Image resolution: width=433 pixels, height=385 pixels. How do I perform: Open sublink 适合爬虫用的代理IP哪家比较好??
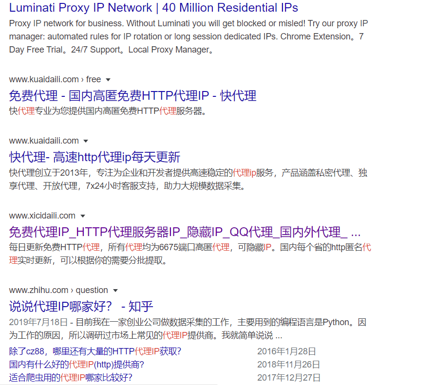click(71, 378)
